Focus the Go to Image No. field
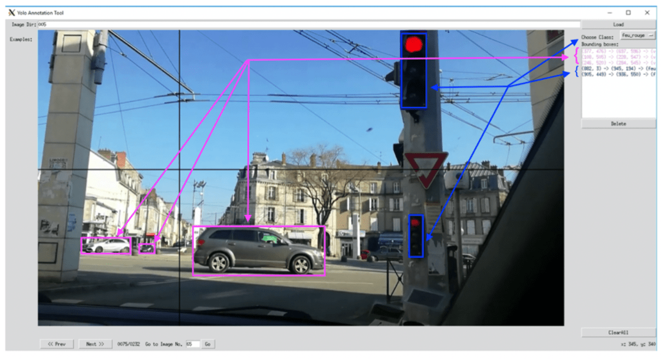Screen dimensions: 670x360 click(192, 344)
